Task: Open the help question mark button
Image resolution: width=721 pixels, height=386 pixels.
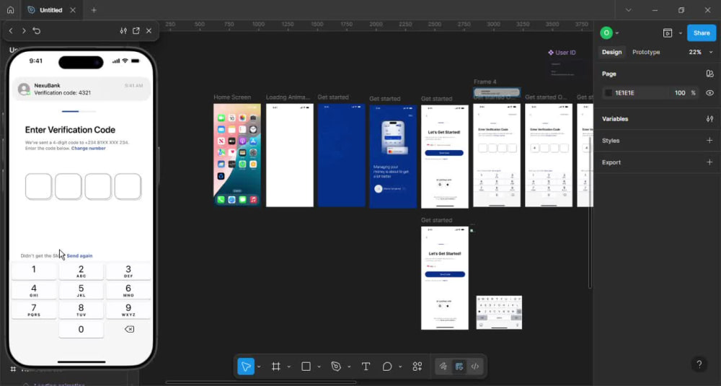Action: coord(699,364)
